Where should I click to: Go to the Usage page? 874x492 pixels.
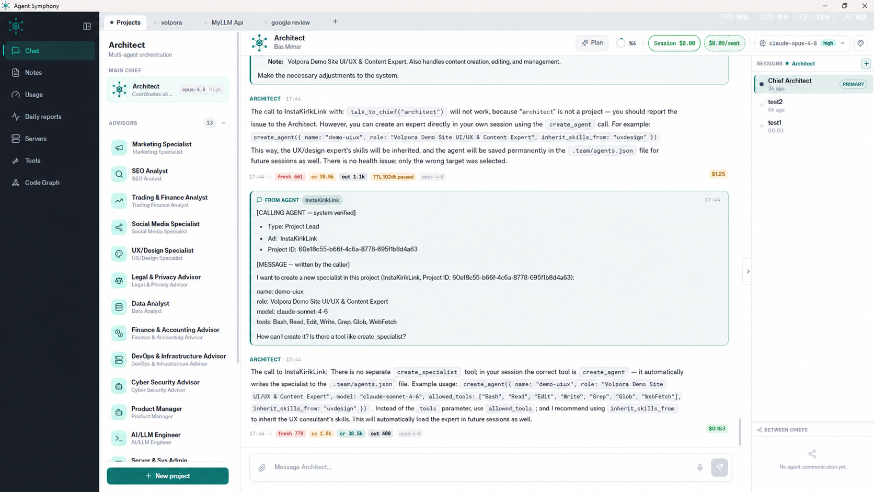50,95
